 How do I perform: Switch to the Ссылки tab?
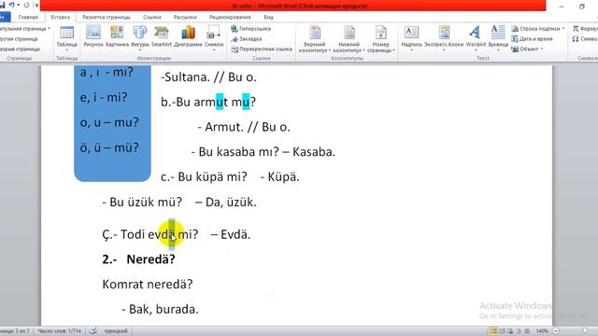[x=151, y=17]
